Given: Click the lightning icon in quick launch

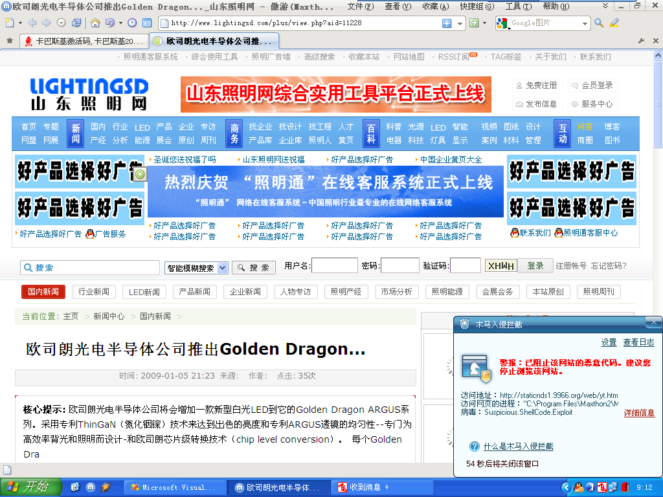Looking at the screenshot, I should [x=106, y=487].
